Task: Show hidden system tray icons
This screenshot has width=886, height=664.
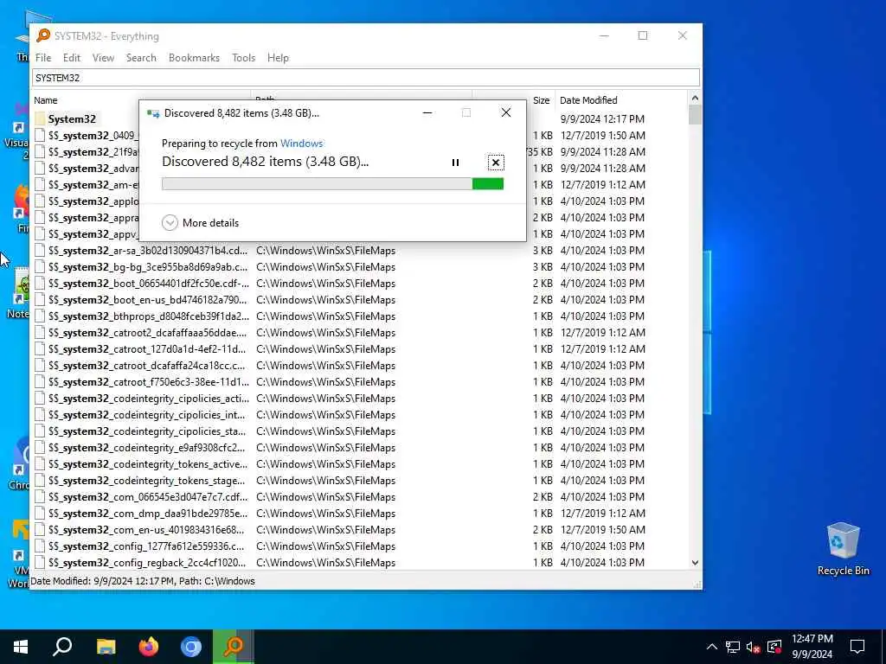Action: pyautogui.click(x=712, y=647)
